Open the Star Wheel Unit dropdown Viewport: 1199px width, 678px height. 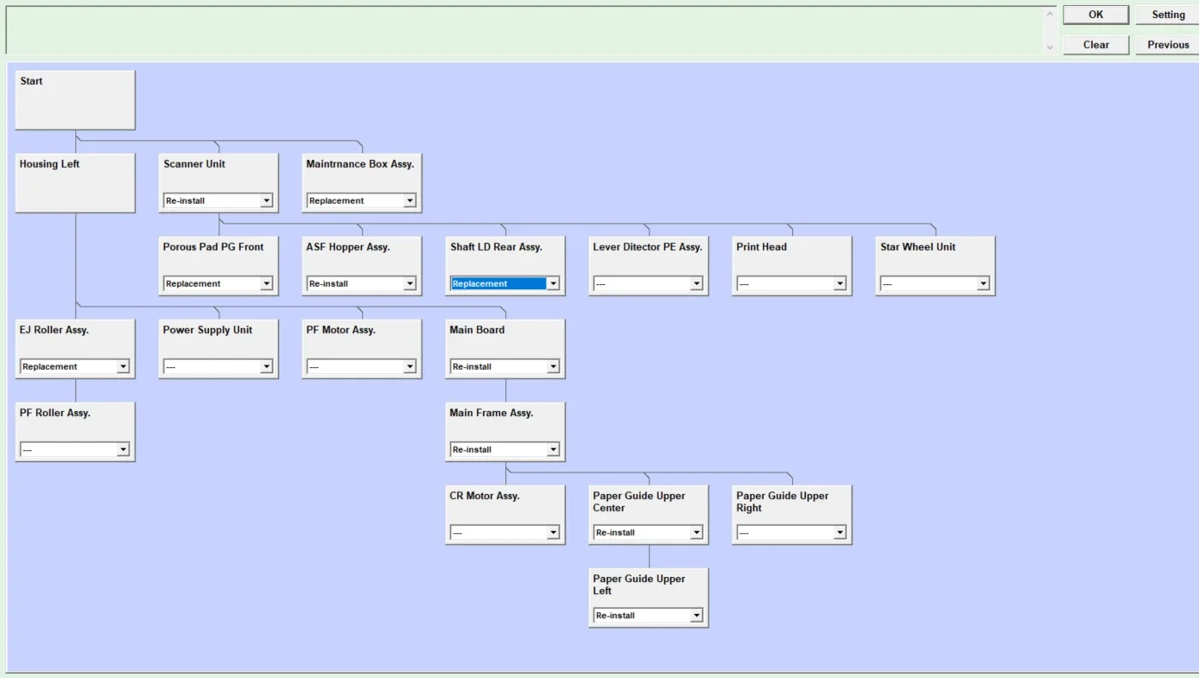click(x=935, y=283)
